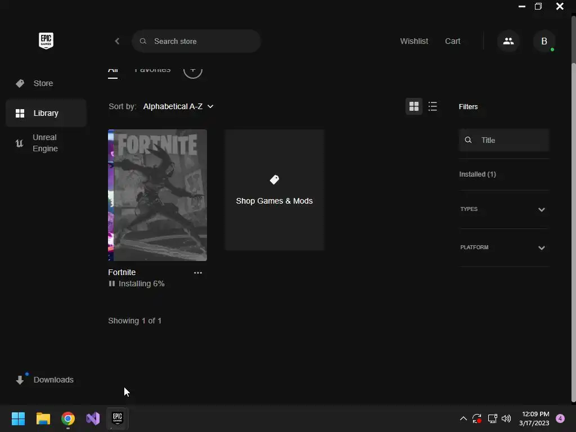
Task: Open the Wishlist page
Action: click(x=414, y=41)
